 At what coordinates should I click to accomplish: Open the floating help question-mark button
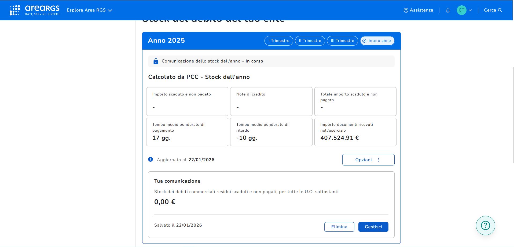[x=485, y=226]
